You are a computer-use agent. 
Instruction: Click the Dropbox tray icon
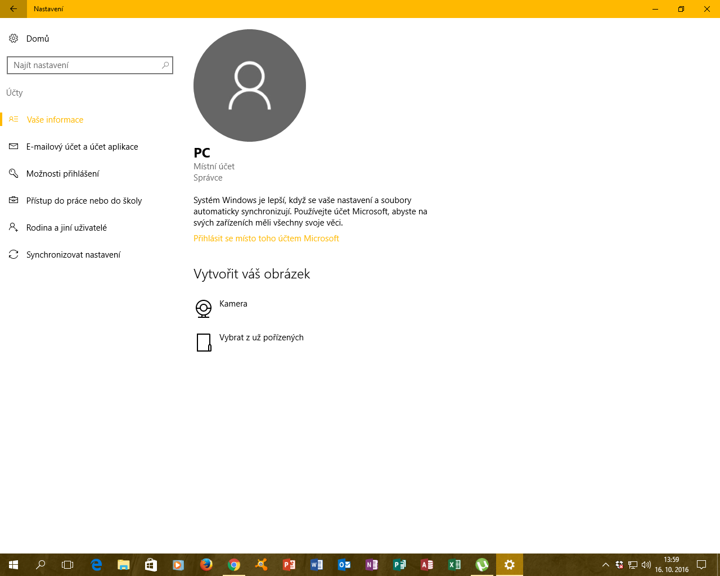point(619,565)
